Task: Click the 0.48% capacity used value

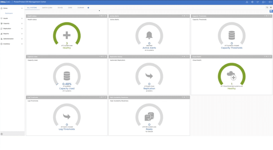Action: click(67, 84)
